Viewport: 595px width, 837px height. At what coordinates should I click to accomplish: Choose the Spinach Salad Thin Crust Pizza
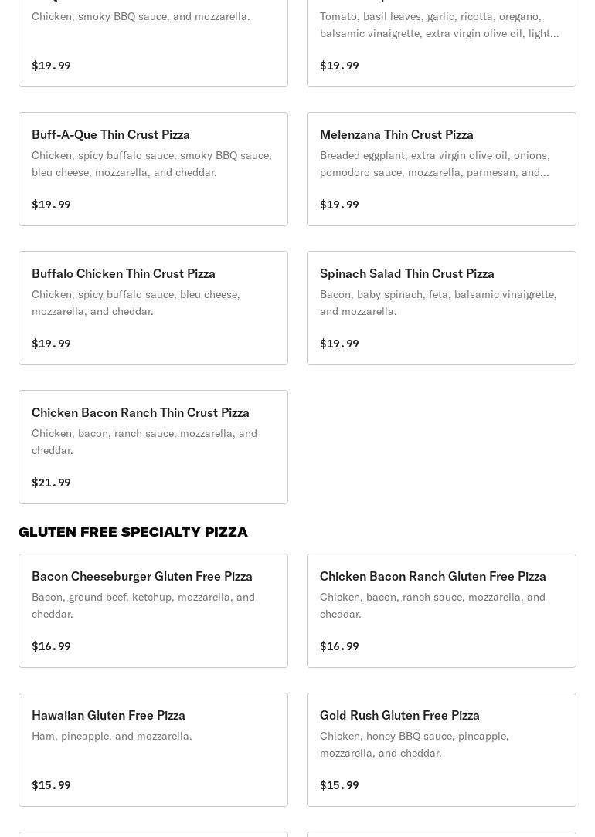[x=407, y=273]
